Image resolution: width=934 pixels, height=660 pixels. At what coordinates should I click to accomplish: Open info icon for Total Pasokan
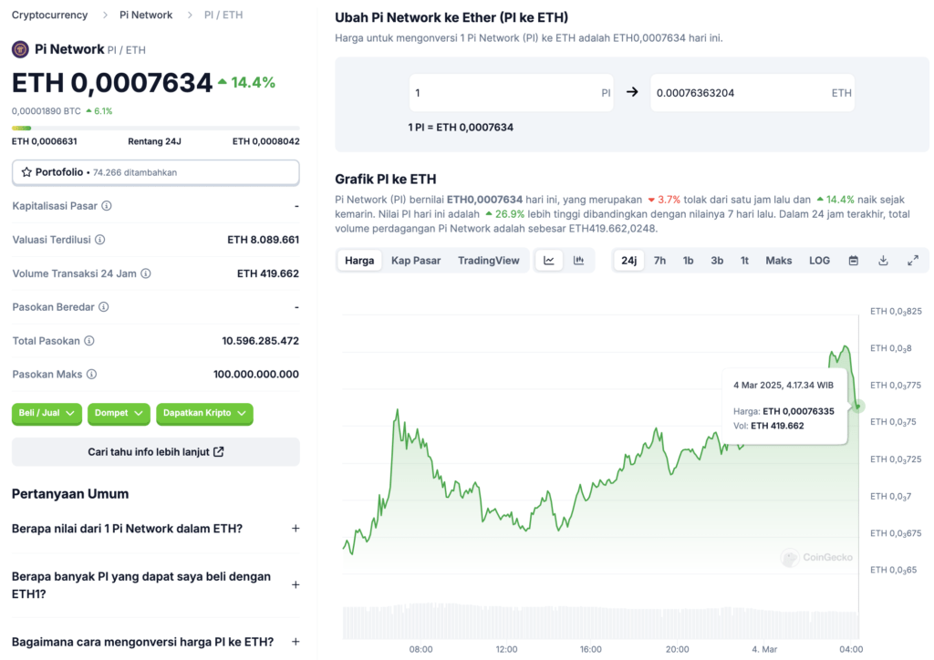89,341
